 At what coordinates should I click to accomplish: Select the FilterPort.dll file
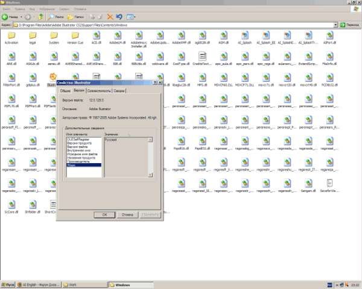click(x=11, y=81)
